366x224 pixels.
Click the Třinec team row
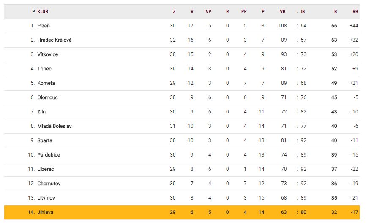click(44, 69)
